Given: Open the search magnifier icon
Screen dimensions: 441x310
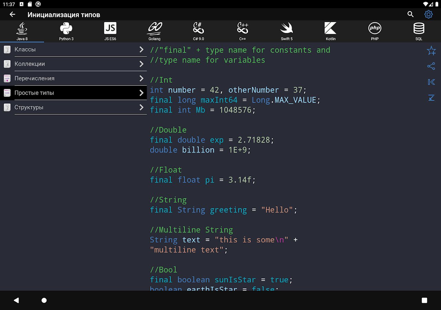Looking at the screenshot, I should 410,14.
